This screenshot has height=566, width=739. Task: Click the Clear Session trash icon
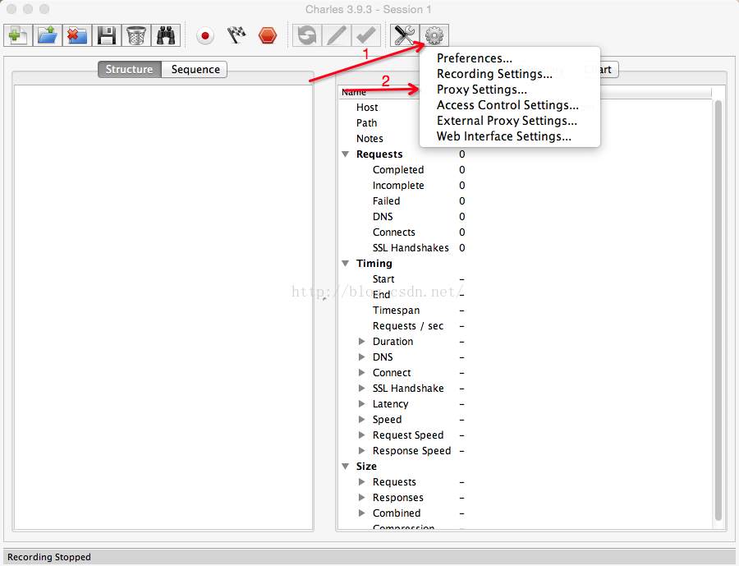point(136,35)
